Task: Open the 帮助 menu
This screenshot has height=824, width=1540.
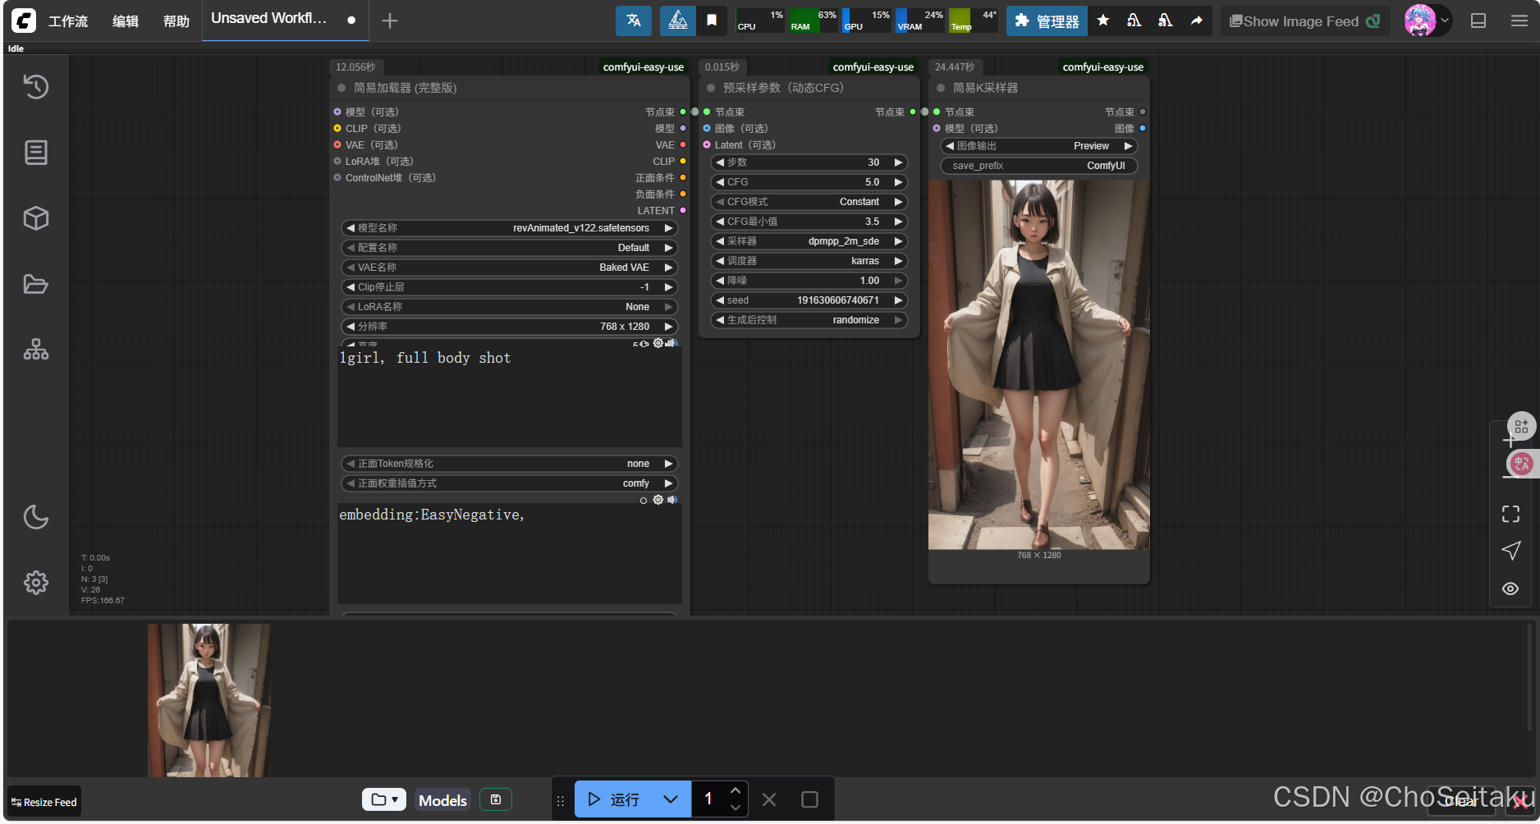Action: pos(176,21)
